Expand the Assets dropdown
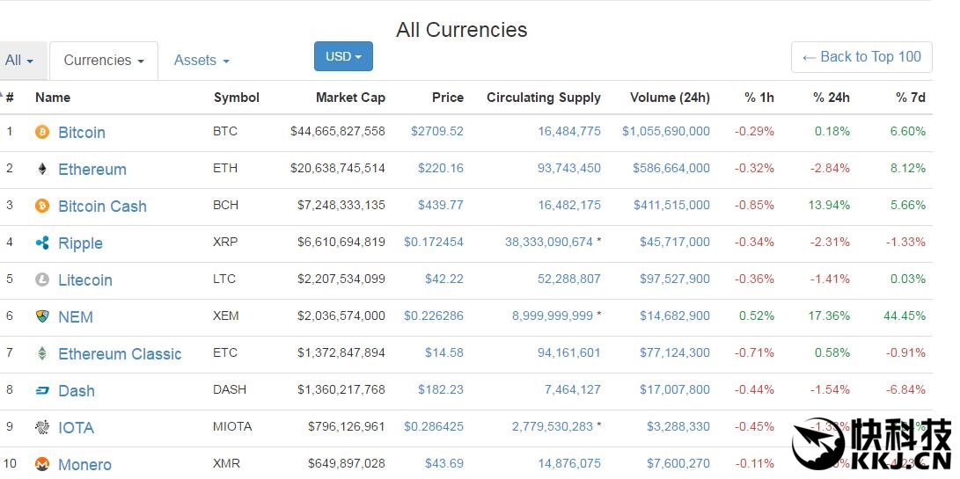This screenshot has height=479, width=960. pyautogui.click(x=202, y=61)
